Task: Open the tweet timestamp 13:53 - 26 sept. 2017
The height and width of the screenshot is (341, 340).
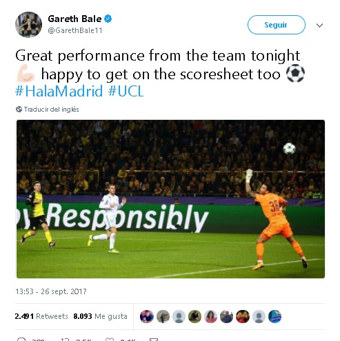Action: [51, 291]
